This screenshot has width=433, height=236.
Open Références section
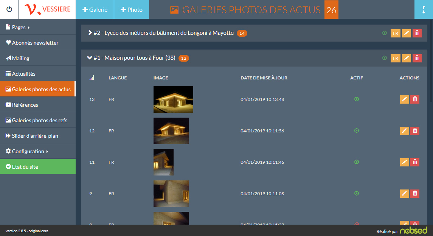point(37,104)
